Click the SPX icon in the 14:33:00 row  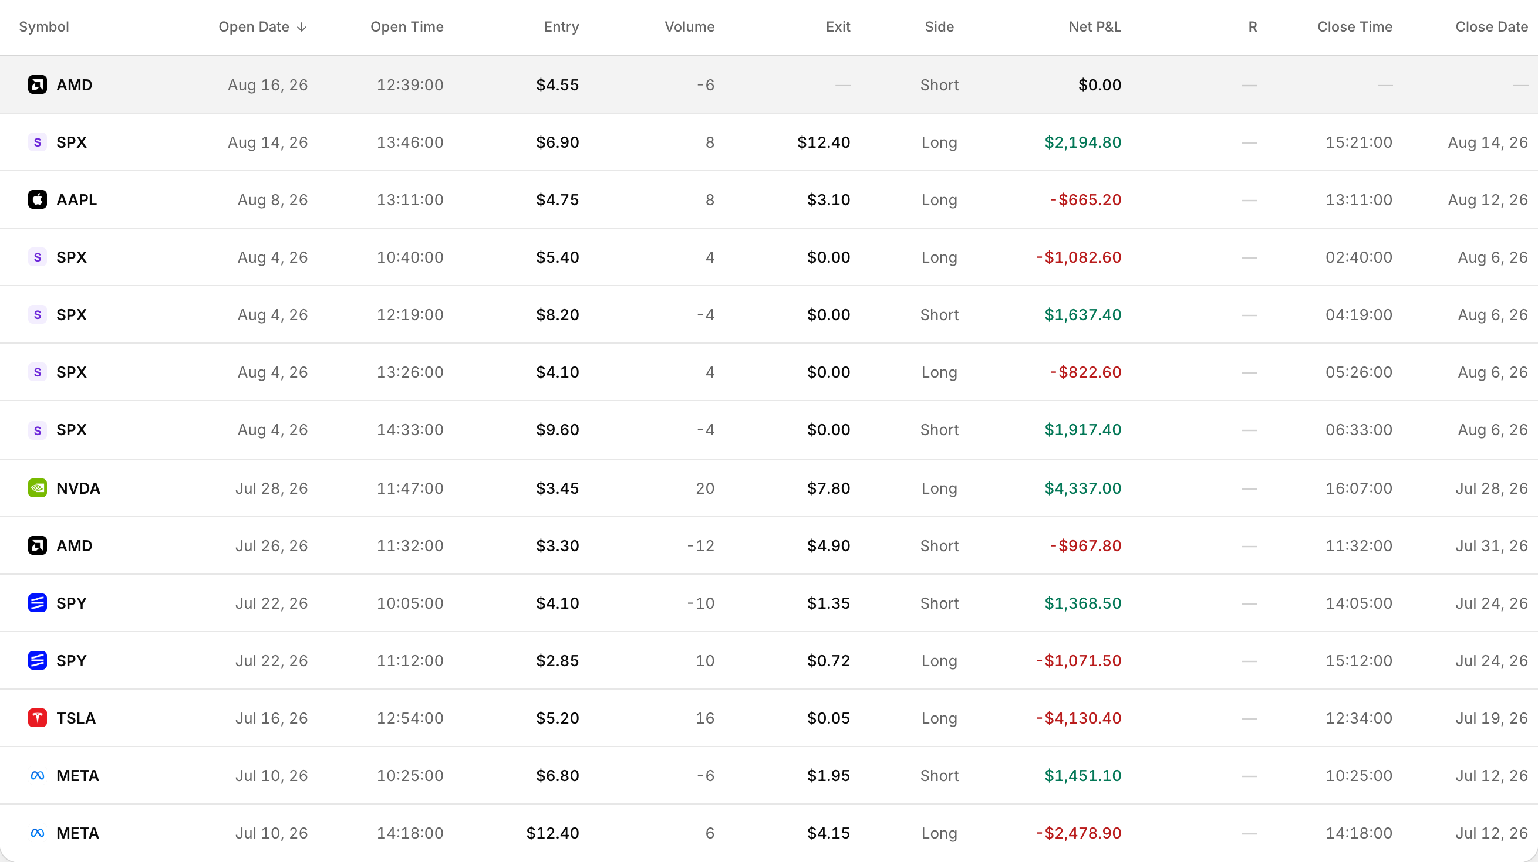coord(38,430)
